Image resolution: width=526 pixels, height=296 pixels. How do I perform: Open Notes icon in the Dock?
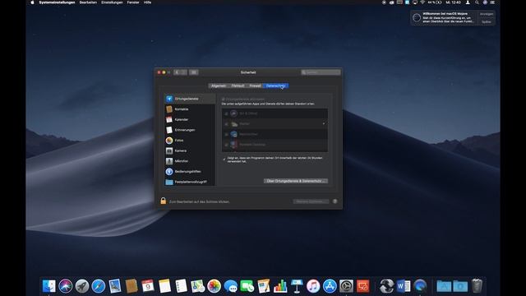pyautogui.click(x=164, y=286)
